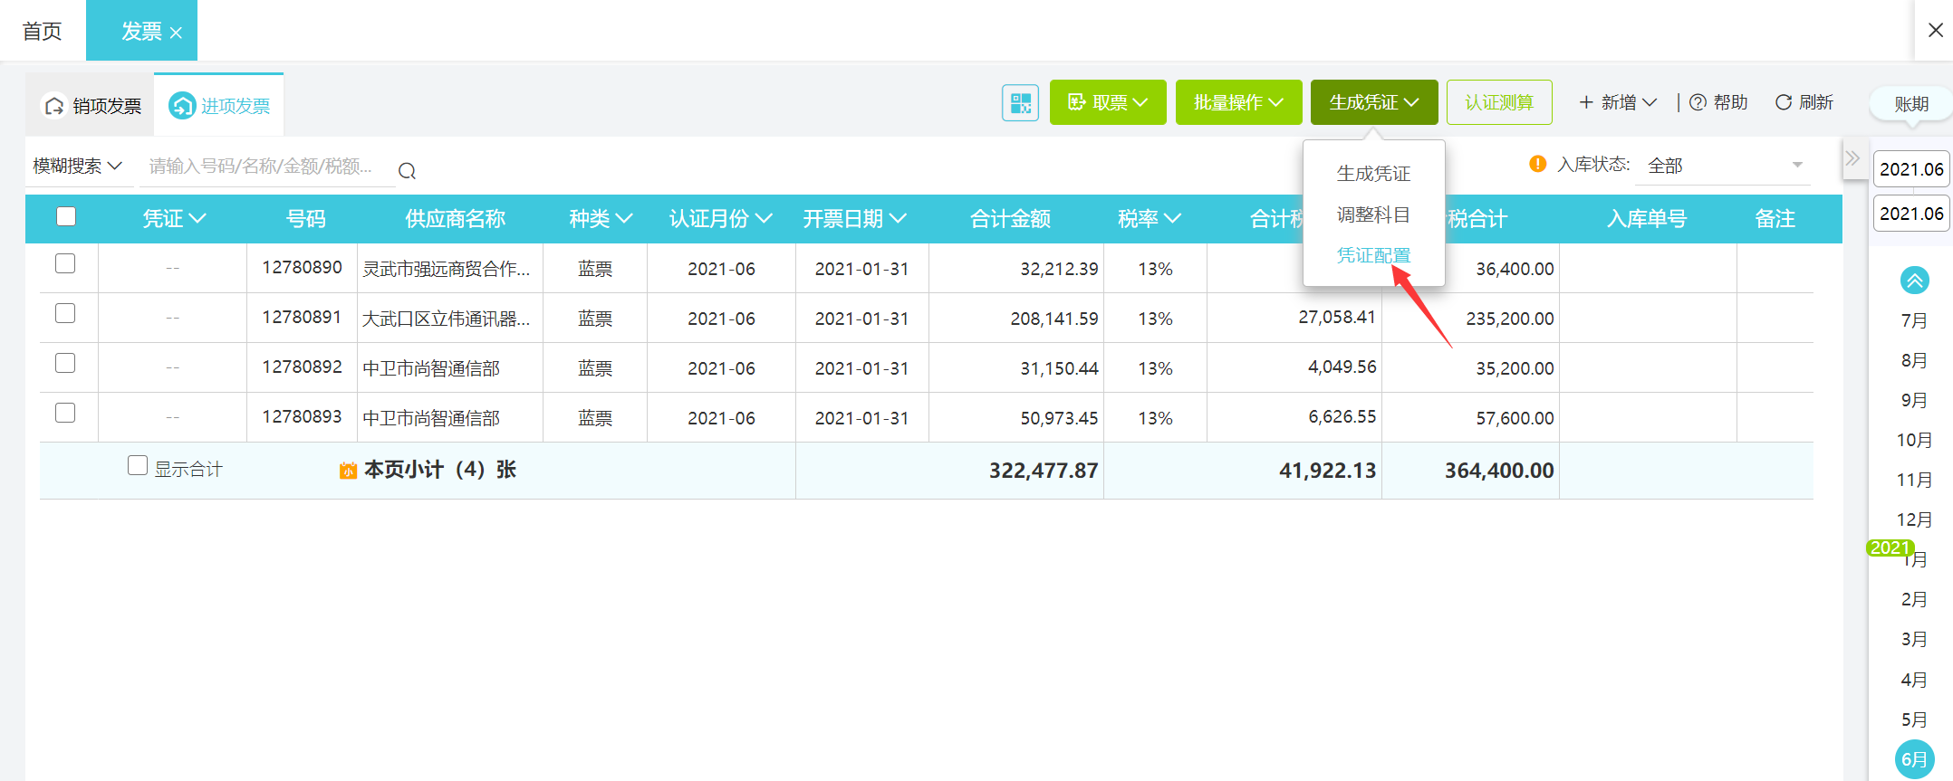Click the 帮助 question mark icon
This screenshot has height=781, width=1953.
[x=1698, y=102]
